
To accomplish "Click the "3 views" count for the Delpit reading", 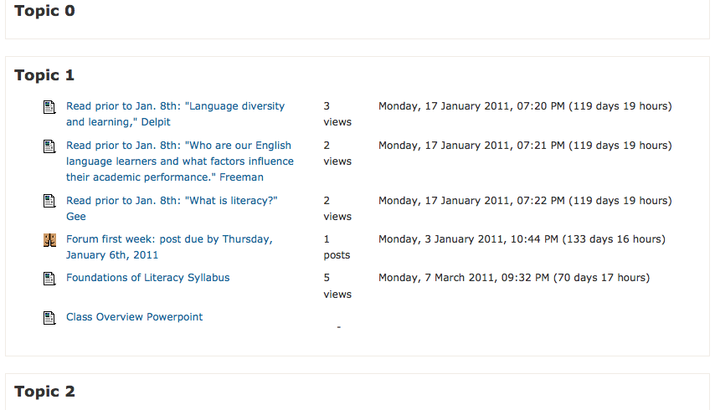I will pyautogui.click(x=337, y=114).
